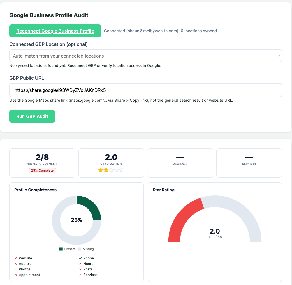Viewport: 292px width, 285px height.
Task: Toggle the Missing legend swatch
Action: click(79, 249)
